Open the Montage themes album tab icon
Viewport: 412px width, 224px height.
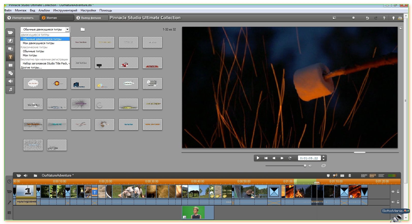click(10, 49)
